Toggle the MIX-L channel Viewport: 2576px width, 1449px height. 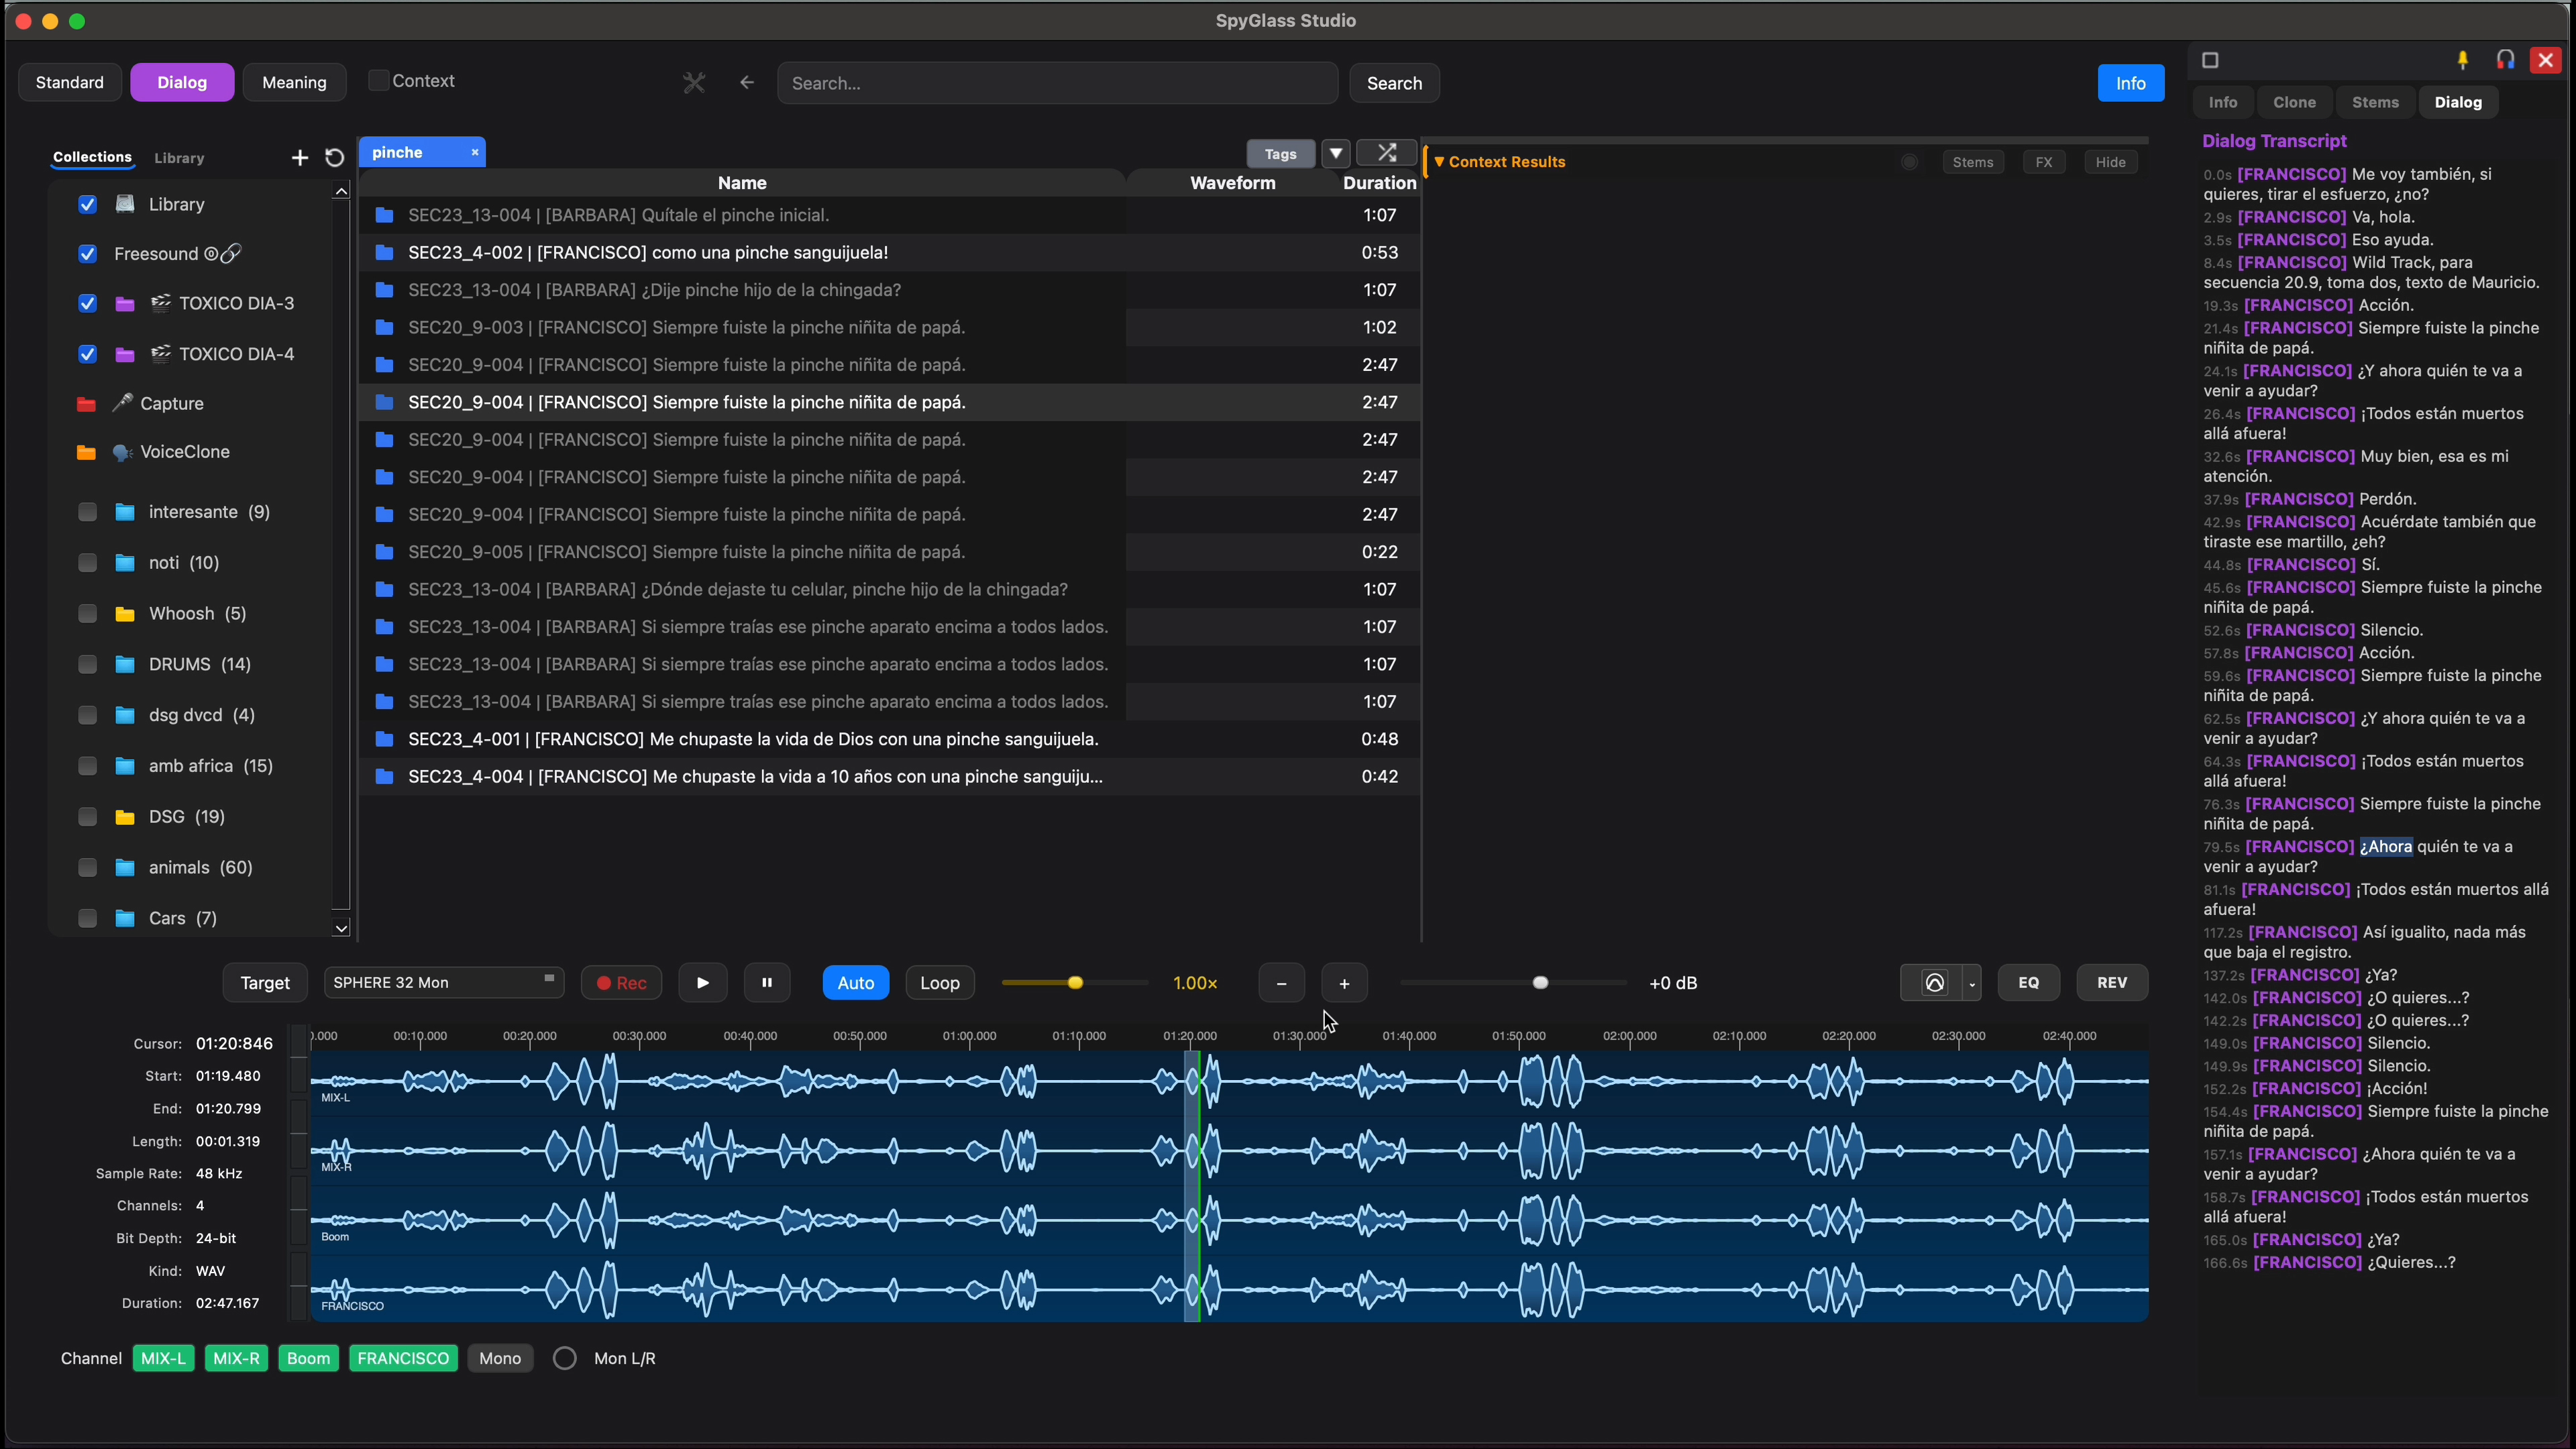tap(164, 1358)
